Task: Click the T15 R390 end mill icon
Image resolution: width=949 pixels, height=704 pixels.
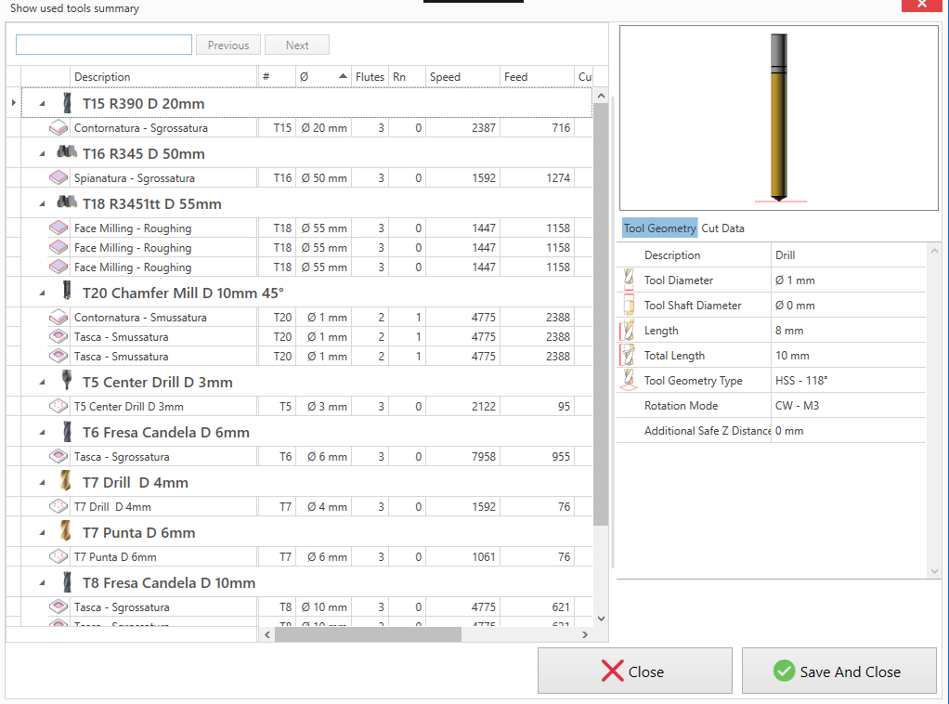Action: (66, 103)
